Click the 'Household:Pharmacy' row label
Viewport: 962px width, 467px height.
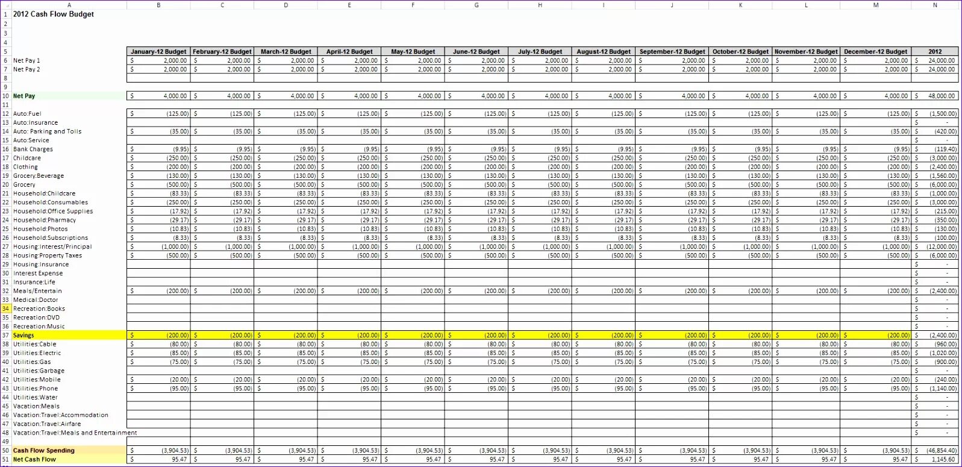[x=45, y=220]
